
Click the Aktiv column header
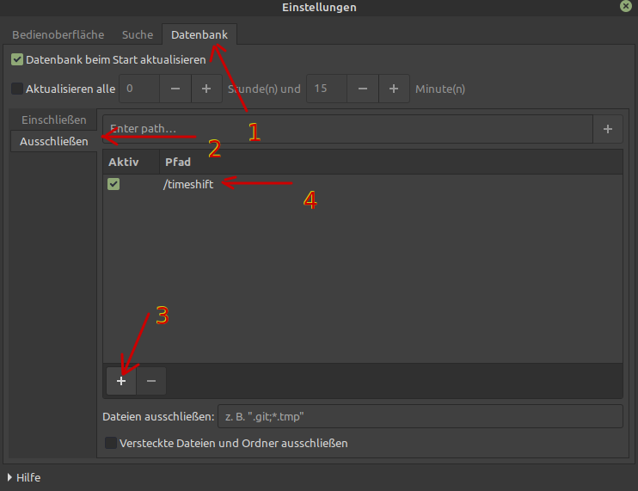[x=131, y=162]
